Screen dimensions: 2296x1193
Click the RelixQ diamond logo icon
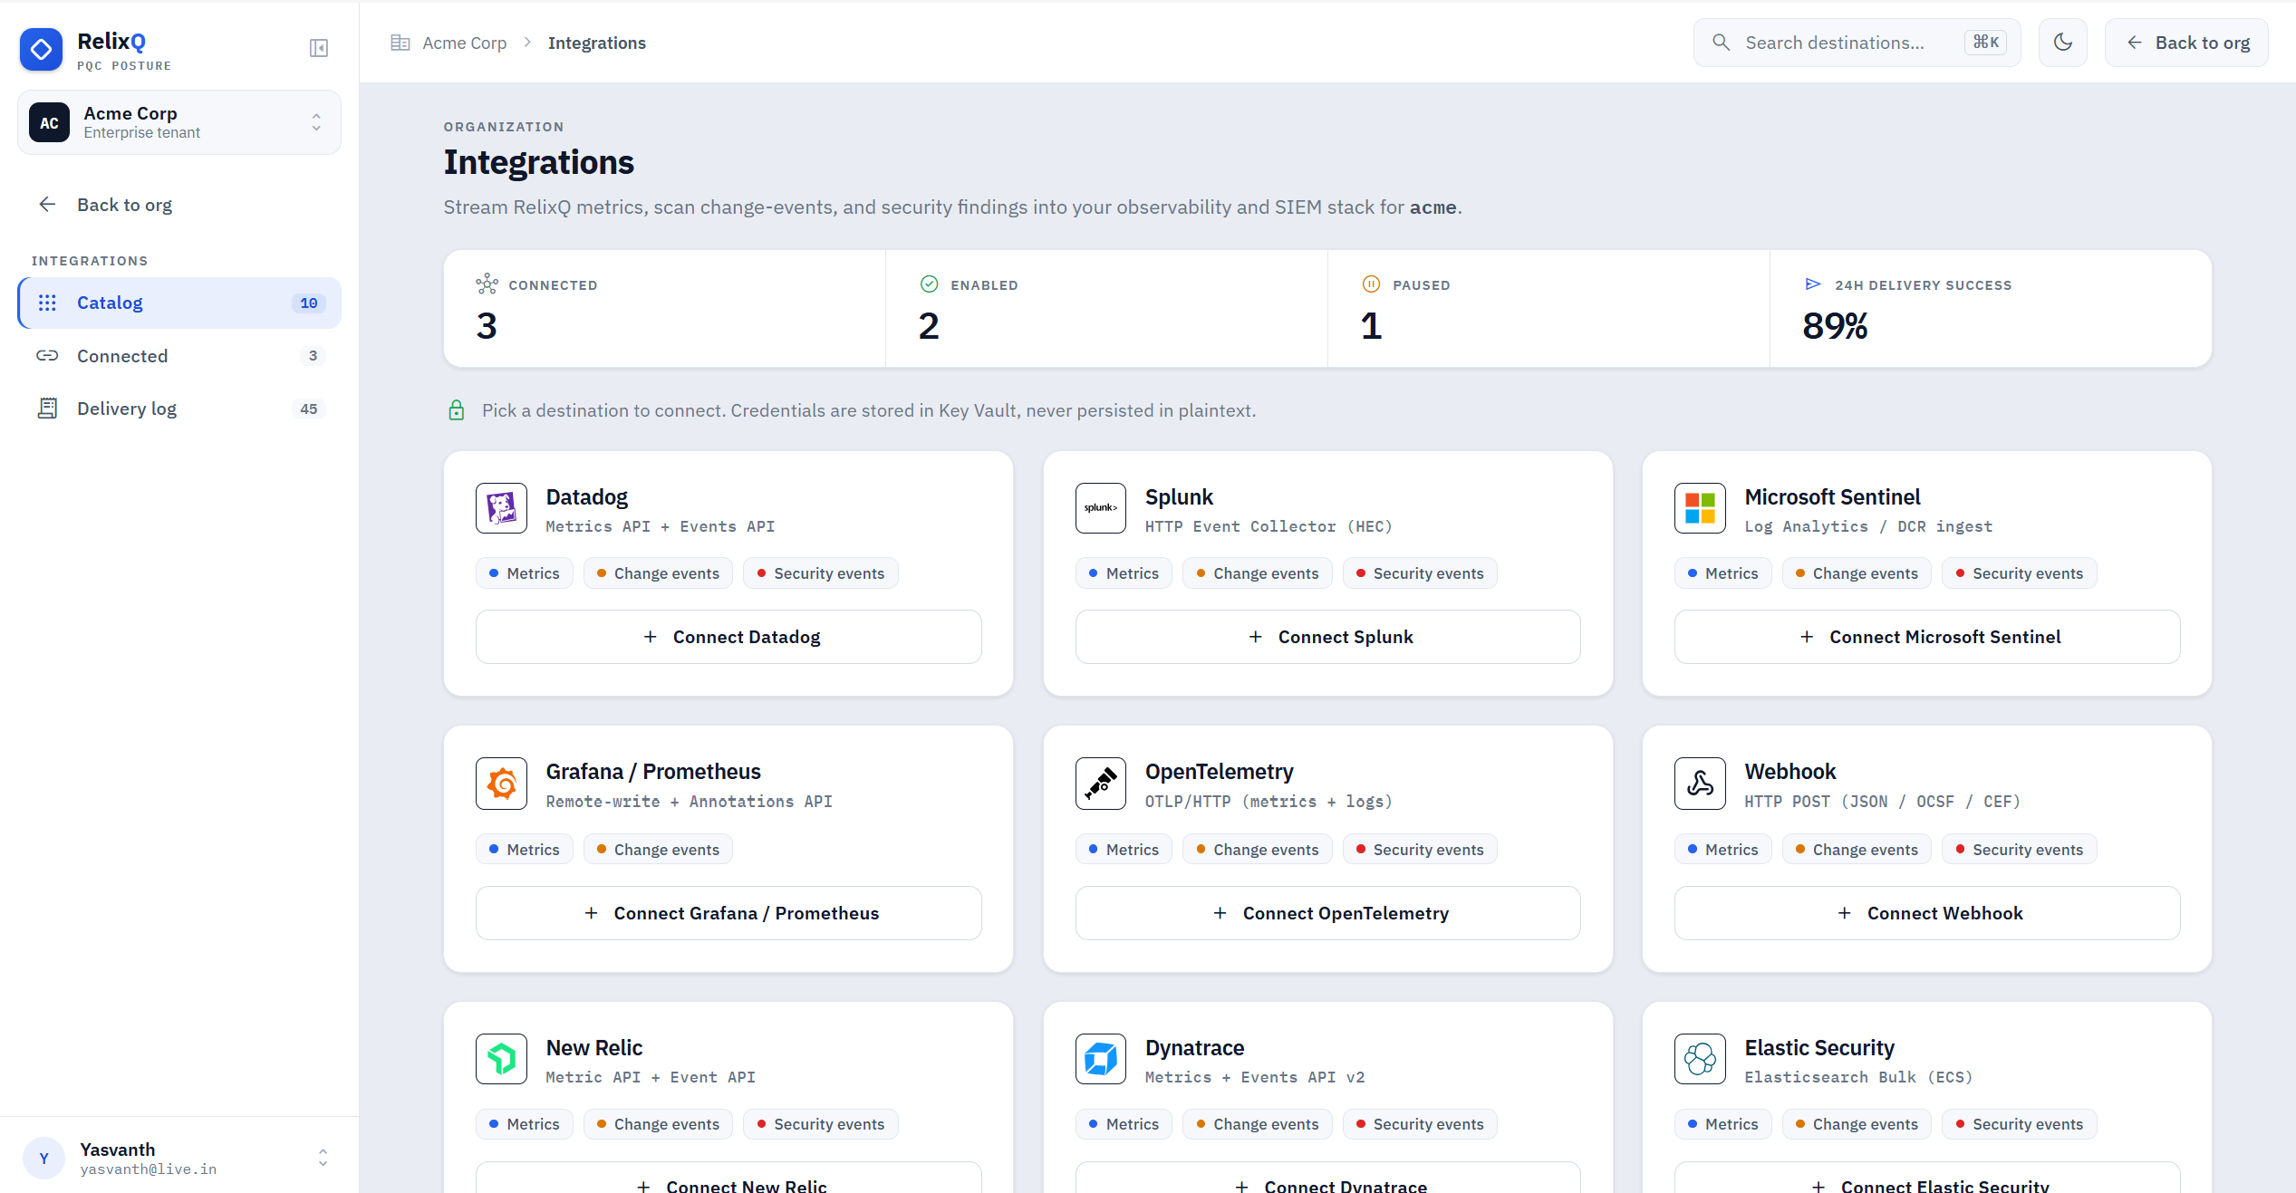click(41, 49)
